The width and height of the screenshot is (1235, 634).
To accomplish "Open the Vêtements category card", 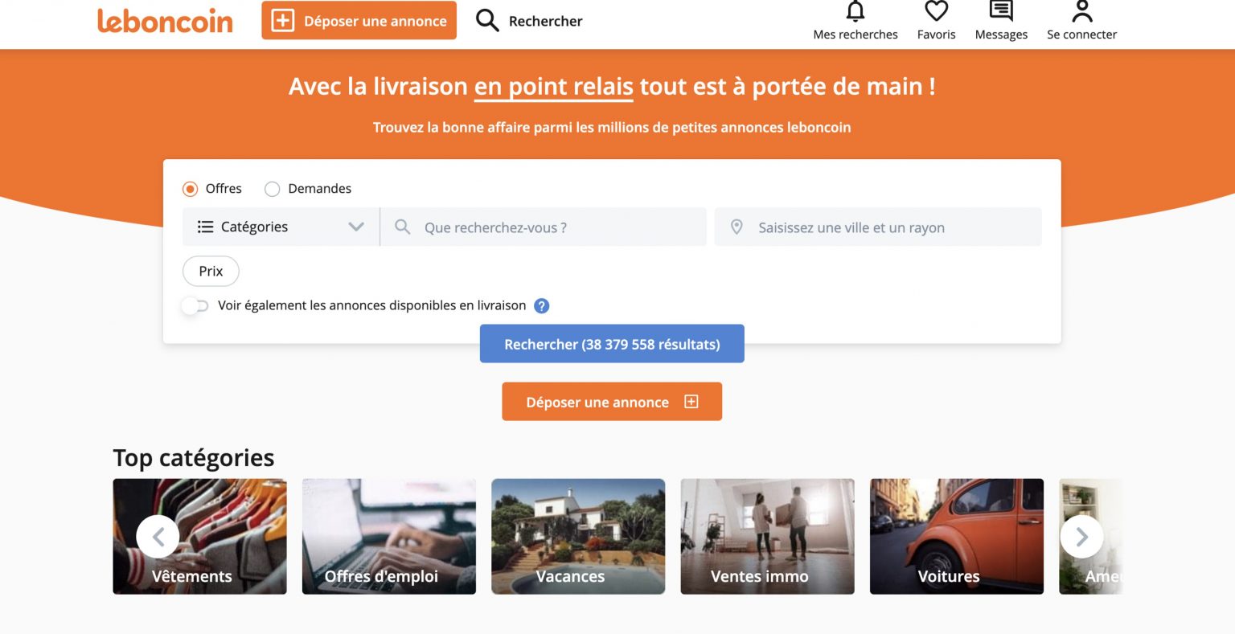I will (199, 537).
